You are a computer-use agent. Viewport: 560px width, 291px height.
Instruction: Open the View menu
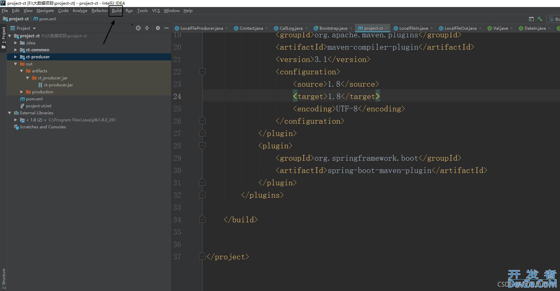(28, 11)
